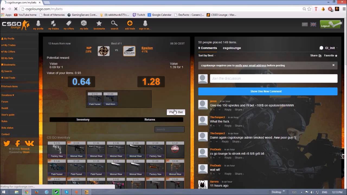This screenshot has width=347, height=195.
Task: Upvote jenzo's comment
Action: pyautogui.click(x=214, y=110)
